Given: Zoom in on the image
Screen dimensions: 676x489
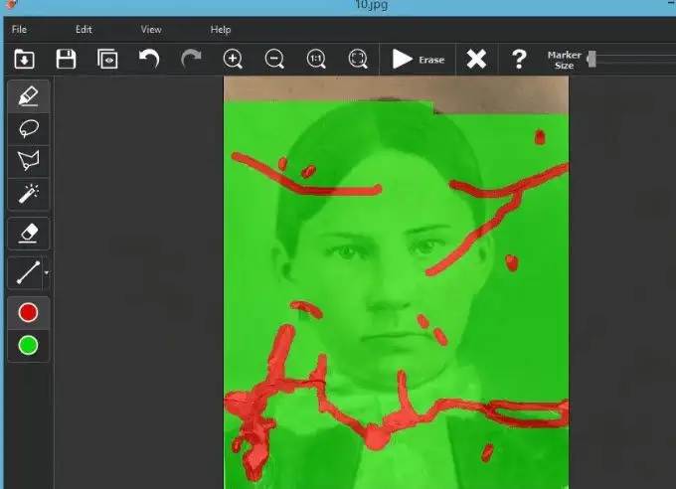Looking at the screenshot, I should pos(233,59).
